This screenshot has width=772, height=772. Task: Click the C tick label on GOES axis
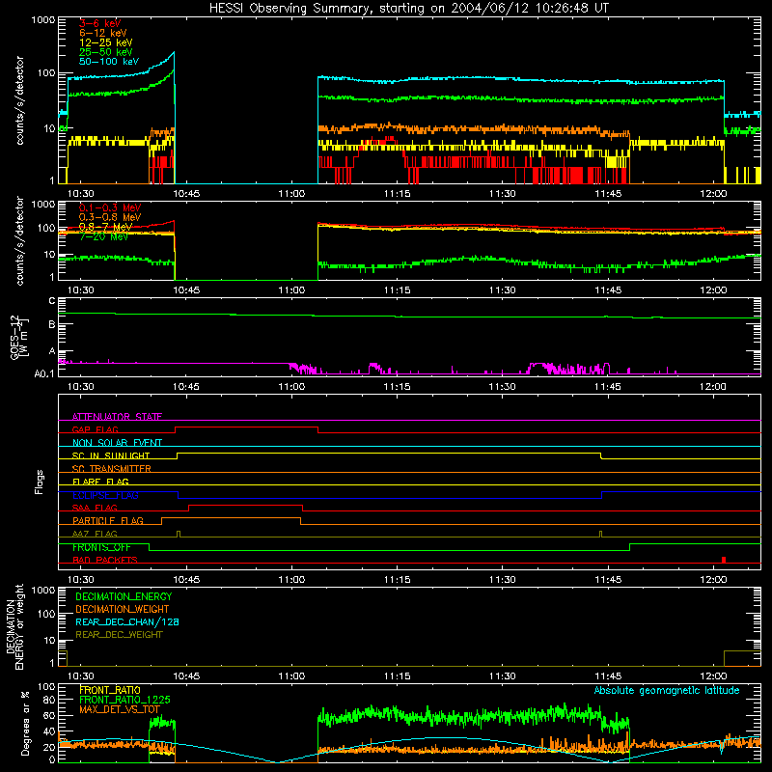[x=52, y=301]
